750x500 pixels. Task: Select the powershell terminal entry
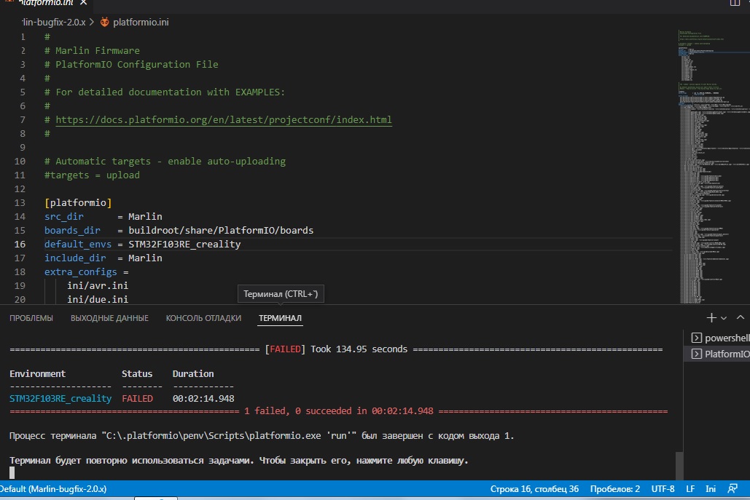pos(720,338)
